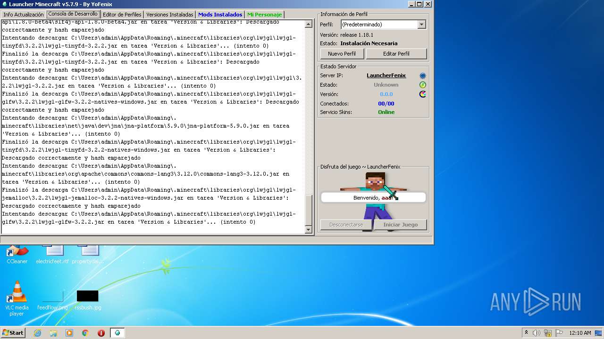Click the console scrollbar down arrow

pyautogui.click(x=309, y=229)
